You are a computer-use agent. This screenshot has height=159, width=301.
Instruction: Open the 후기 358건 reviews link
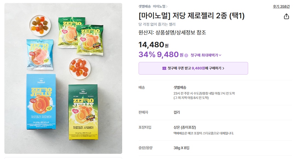click(281, 7)
